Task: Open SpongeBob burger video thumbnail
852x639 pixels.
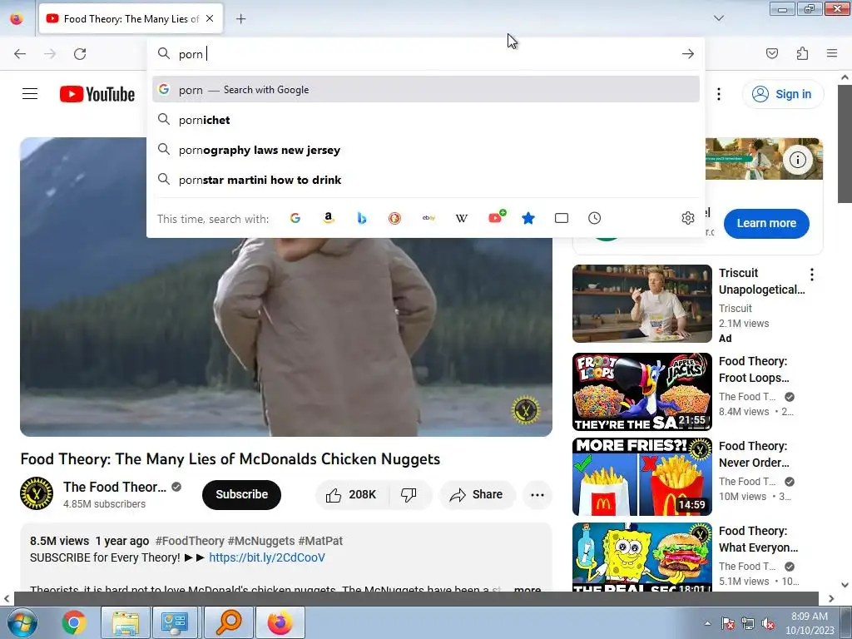Action: (x=641, y=557)
